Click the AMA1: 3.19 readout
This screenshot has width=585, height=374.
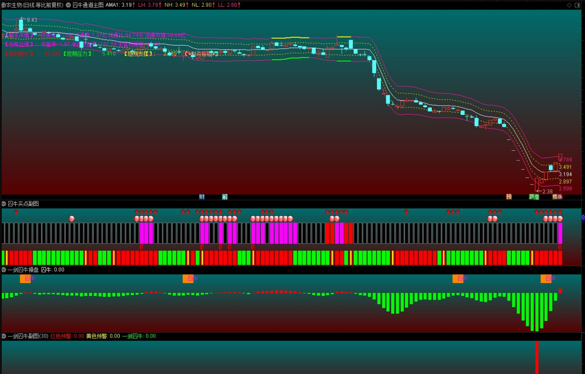pyautogui.click(x=120, y=5)
